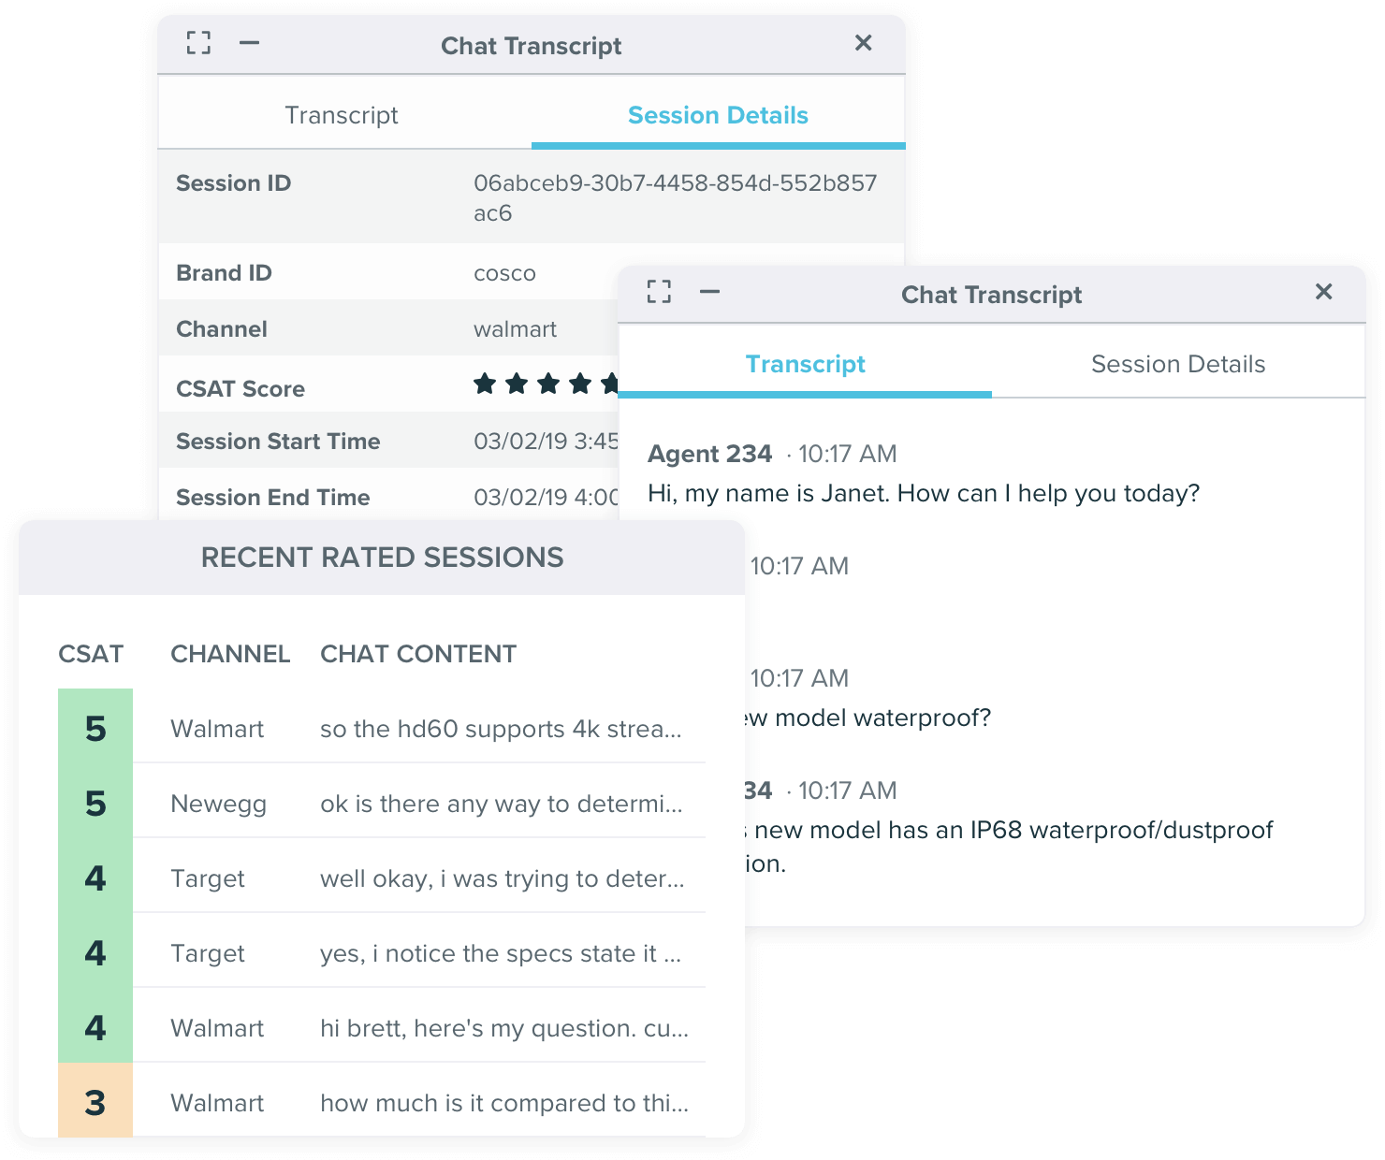The image size is (1385, 1160).
Task: Expand the back Chat Transcript window fullscreen
Action: (x=198, y=43)
